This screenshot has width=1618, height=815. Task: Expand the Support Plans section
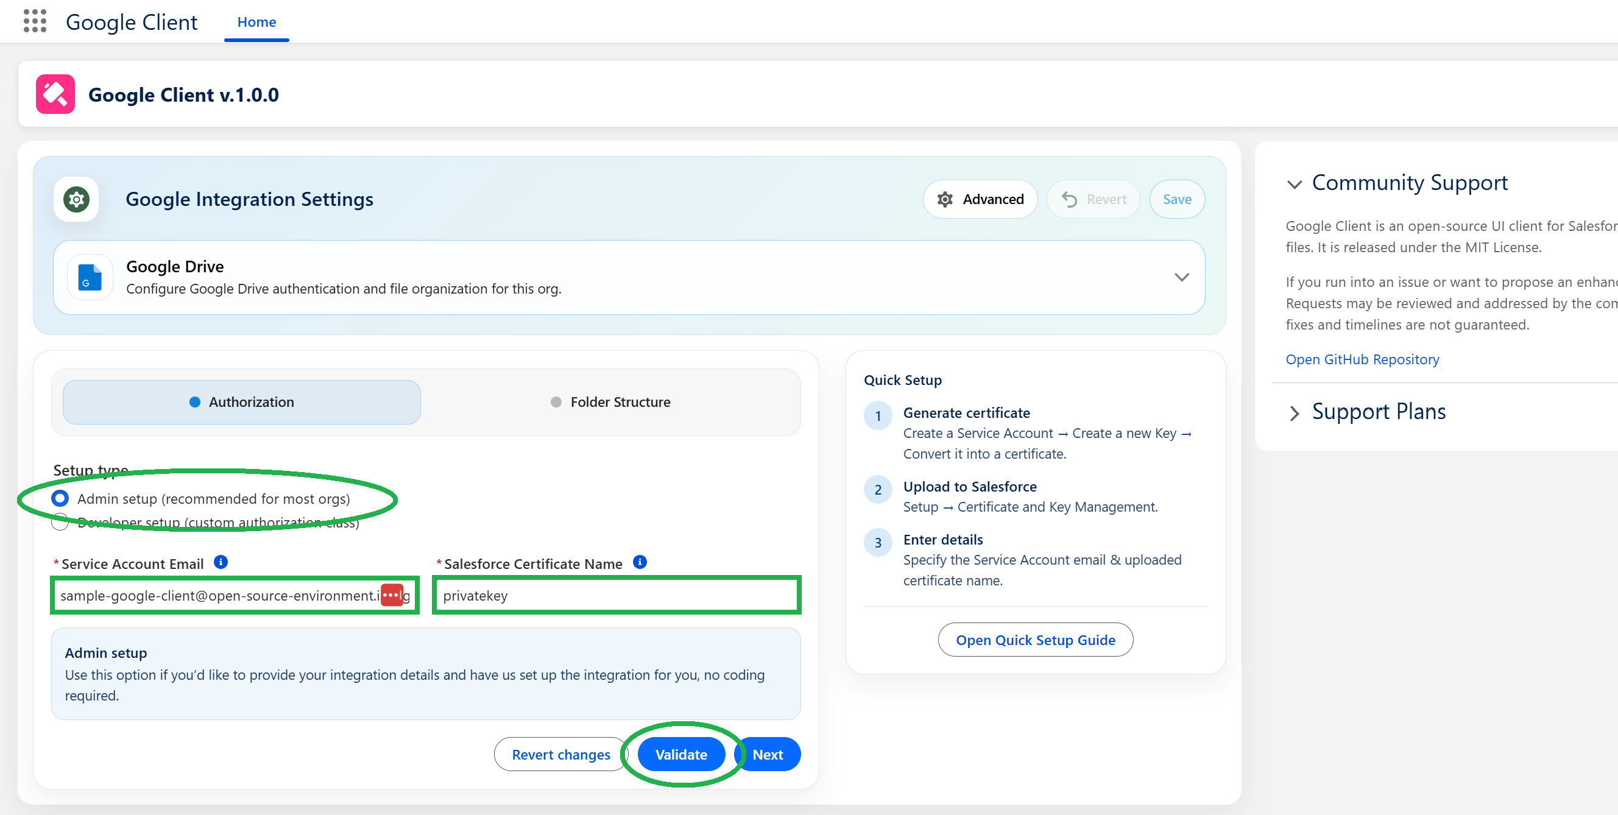tap(1294, 412)
